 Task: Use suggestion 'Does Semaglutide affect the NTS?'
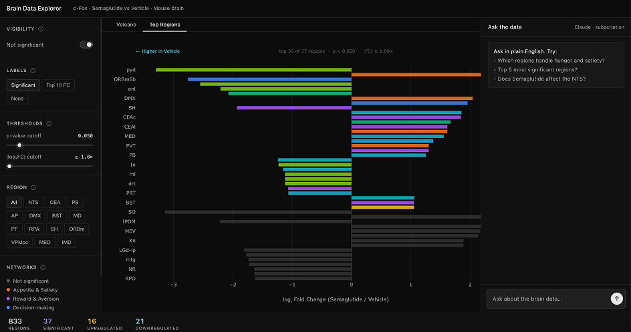pos(541,79)
